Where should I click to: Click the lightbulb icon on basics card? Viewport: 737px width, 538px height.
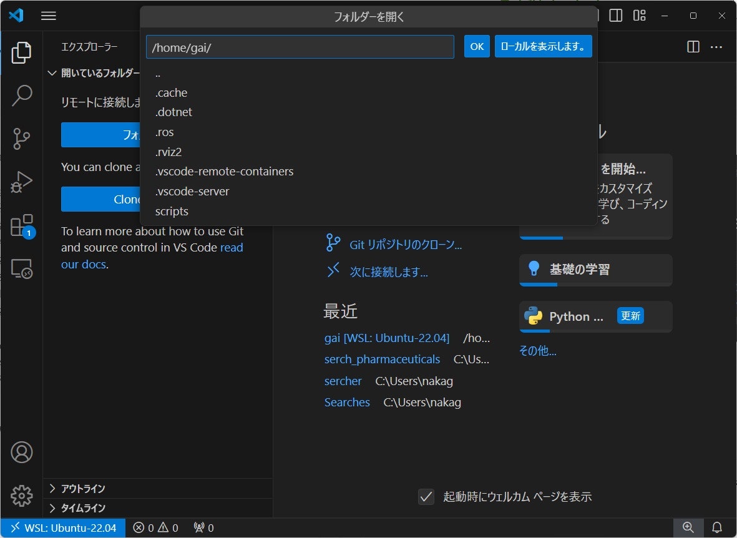coord(534,268)
